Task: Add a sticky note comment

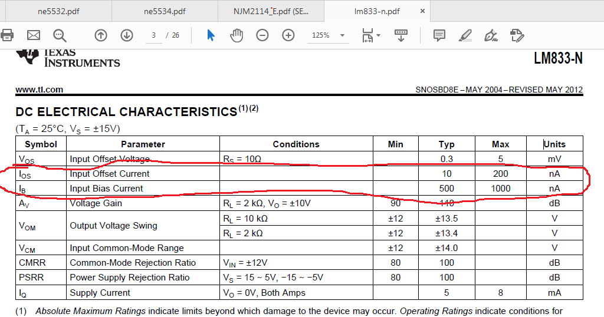Action: (x=439, y=35)
